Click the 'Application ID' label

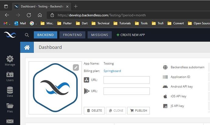pos(180,77)
